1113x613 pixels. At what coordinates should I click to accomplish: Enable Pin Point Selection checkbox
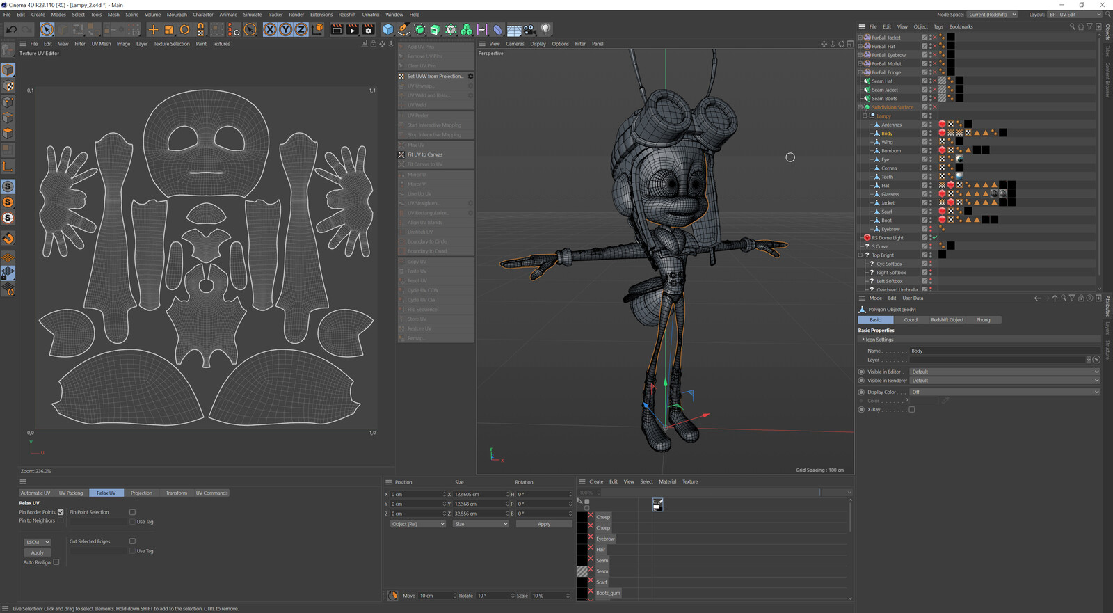point(132,512)
